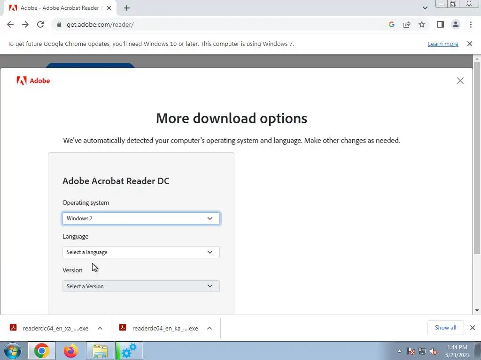Open Action Center flag icon
Image resolution: width=481 pixels, height=360 pixels.
(411, 352)
